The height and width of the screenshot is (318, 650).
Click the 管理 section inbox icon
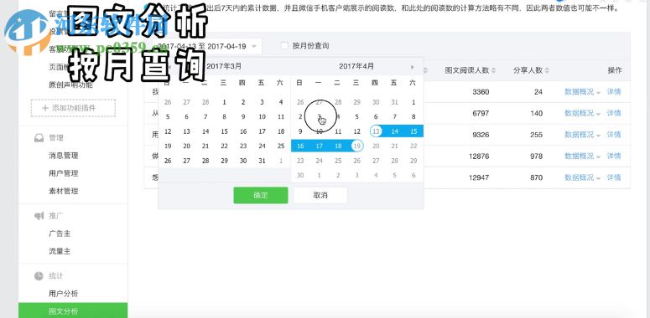39,138
